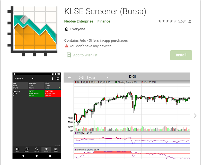
Task: Click the red VIVOCOM stock tile
Action: [52, 93]
